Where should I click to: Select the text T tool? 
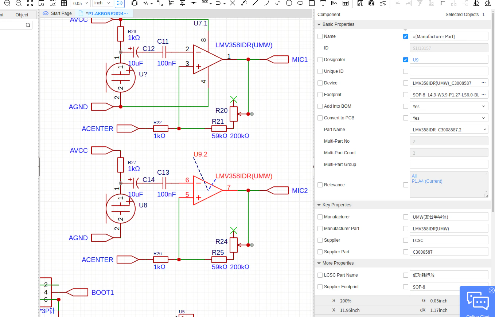[323, 3]
